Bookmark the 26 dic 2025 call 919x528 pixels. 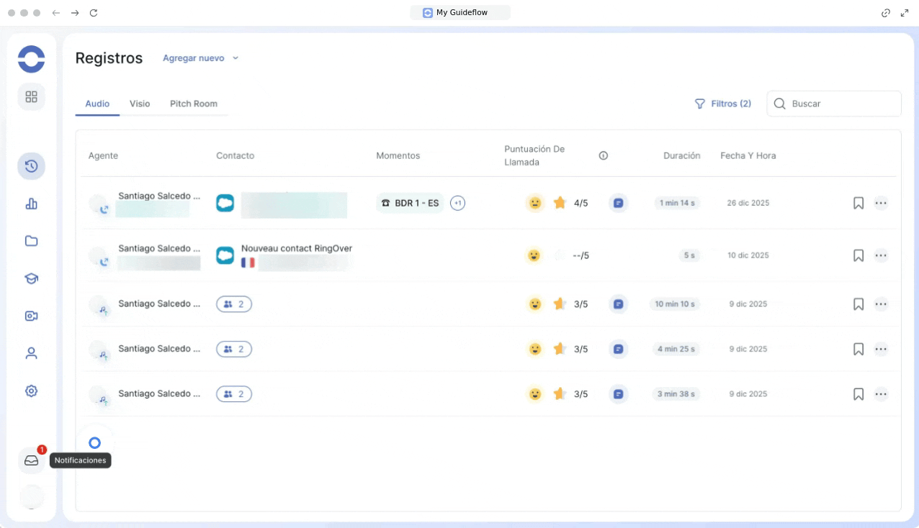[858, 203]
